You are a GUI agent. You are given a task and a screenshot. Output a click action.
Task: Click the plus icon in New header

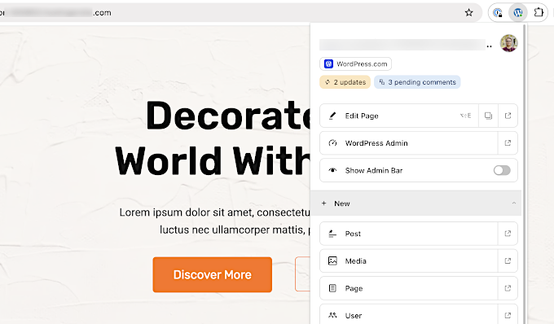click(x=323, y=204)
